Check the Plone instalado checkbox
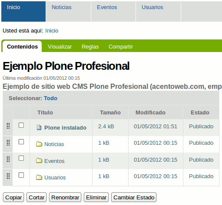 [x=21, y=125]
